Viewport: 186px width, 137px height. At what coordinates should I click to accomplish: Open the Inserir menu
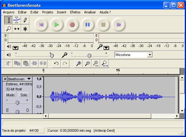(62, 12)
